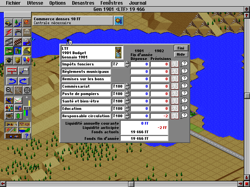Click the horizontal scrollbar thumb
This screenshot has width=250, height=187.
tap(131, 184)
